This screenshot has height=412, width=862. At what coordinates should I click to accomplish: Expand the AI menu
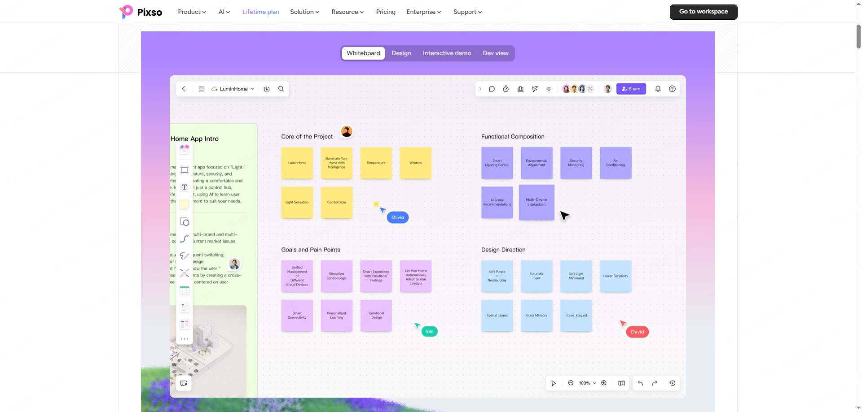(224, 12)
